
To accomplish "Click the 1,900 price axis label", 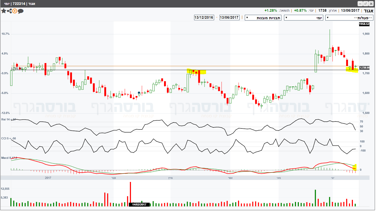I will [x=366, y=34].
